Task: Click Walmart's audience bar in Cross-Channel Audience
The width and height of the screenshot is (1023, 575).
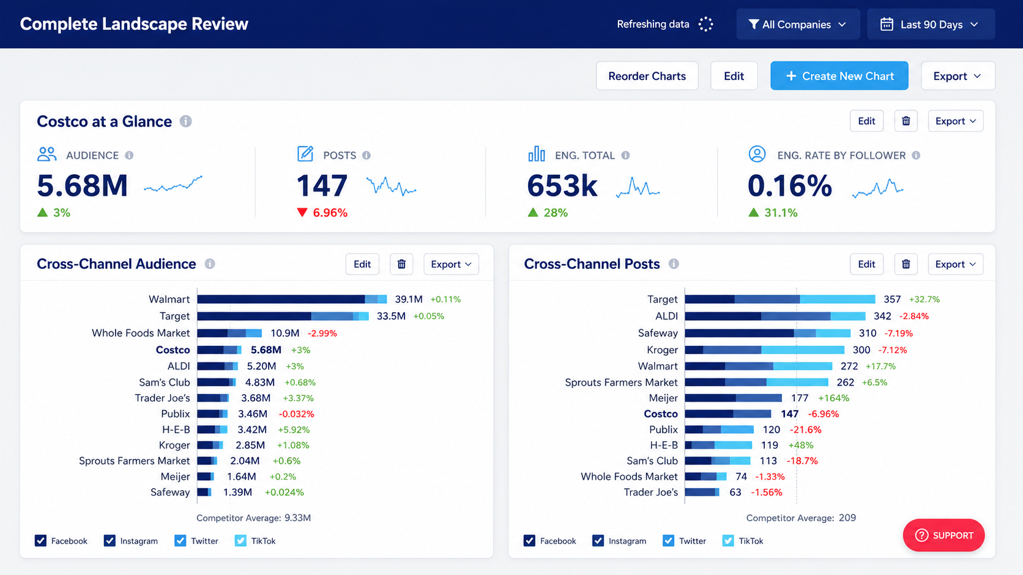Action: coord(292,299)
